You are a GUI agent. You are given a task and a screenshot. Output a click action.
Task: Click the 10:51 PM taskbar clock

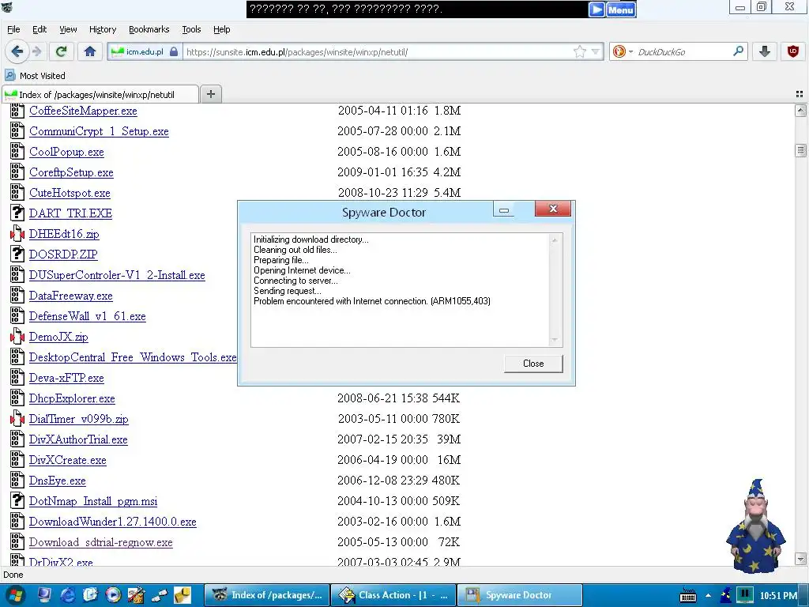pos(778,596)
